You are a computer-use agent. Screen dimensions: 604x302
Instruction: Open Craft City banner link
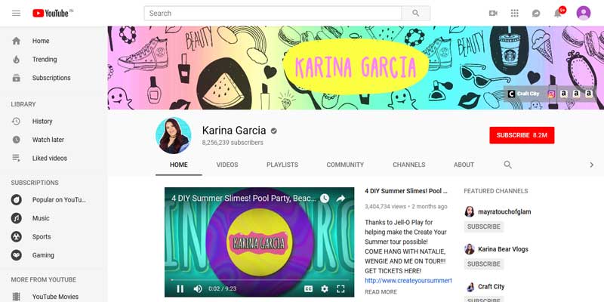tap(524, 94)
